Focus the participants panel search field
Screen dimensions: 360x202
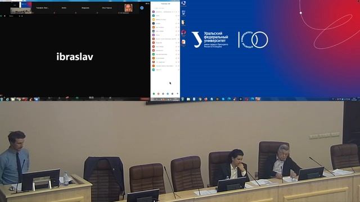[x=165, y=8]
